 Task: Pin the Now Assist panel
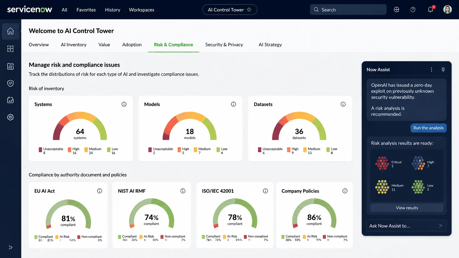443,70
